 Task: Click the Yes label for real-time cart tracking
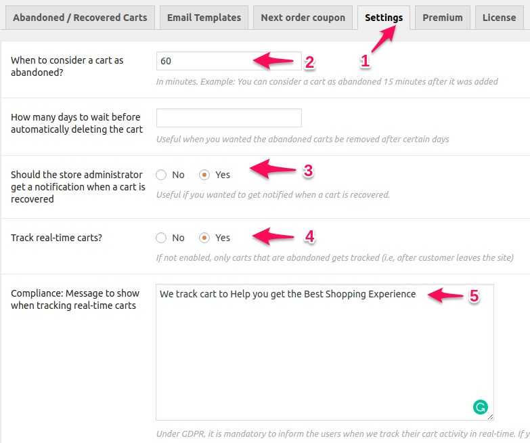point(223,238)
